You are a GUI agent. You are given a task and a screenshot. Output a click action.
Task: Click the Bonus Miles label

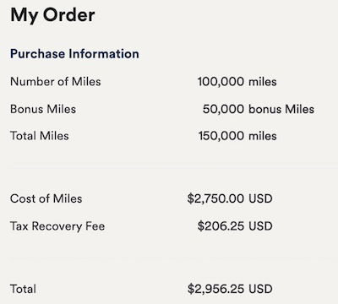[43, 109]
